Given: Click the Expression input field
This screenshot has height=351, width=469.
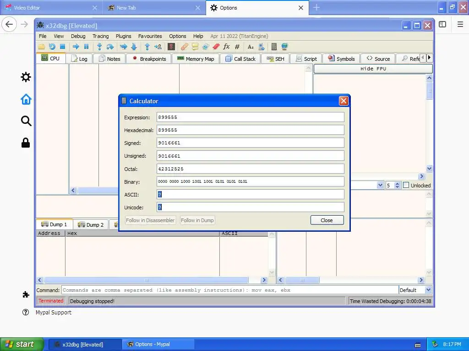Looking at the screenshot, I should click(x=251, y=117).
